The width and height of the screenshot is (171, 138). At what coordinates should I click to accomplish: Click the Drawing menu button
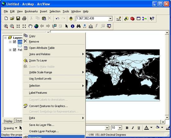pyautogui.click(x=10, y=128)
